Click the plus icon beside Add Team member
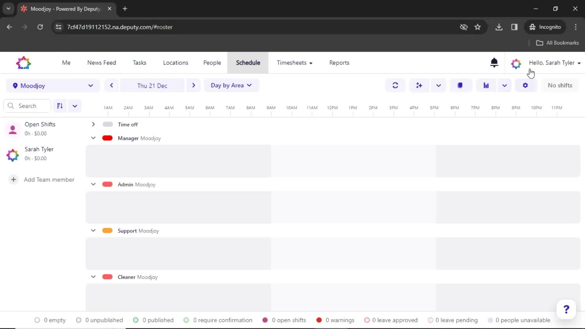585x329 pixels. coord(13,179)
